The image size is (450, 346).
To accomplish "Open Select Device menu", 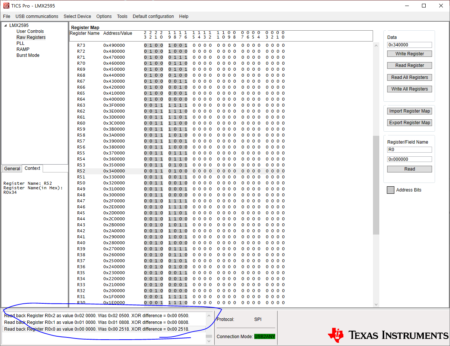I will (77, 16).
